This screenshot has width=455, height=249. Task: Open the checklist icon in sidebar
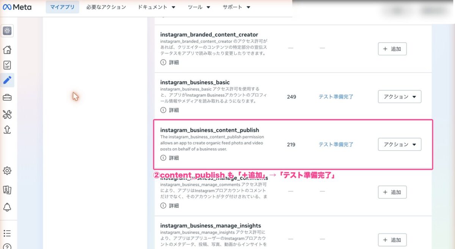[x=7, y=65]
